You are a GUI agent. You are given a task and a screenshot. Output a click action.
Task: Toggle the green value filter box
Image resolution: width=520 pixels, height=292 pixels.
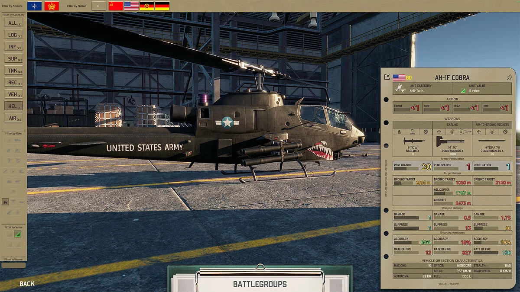pos(17,234)
